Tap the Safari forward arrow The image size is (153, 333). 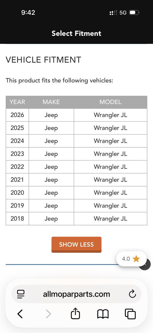point(48,314)
